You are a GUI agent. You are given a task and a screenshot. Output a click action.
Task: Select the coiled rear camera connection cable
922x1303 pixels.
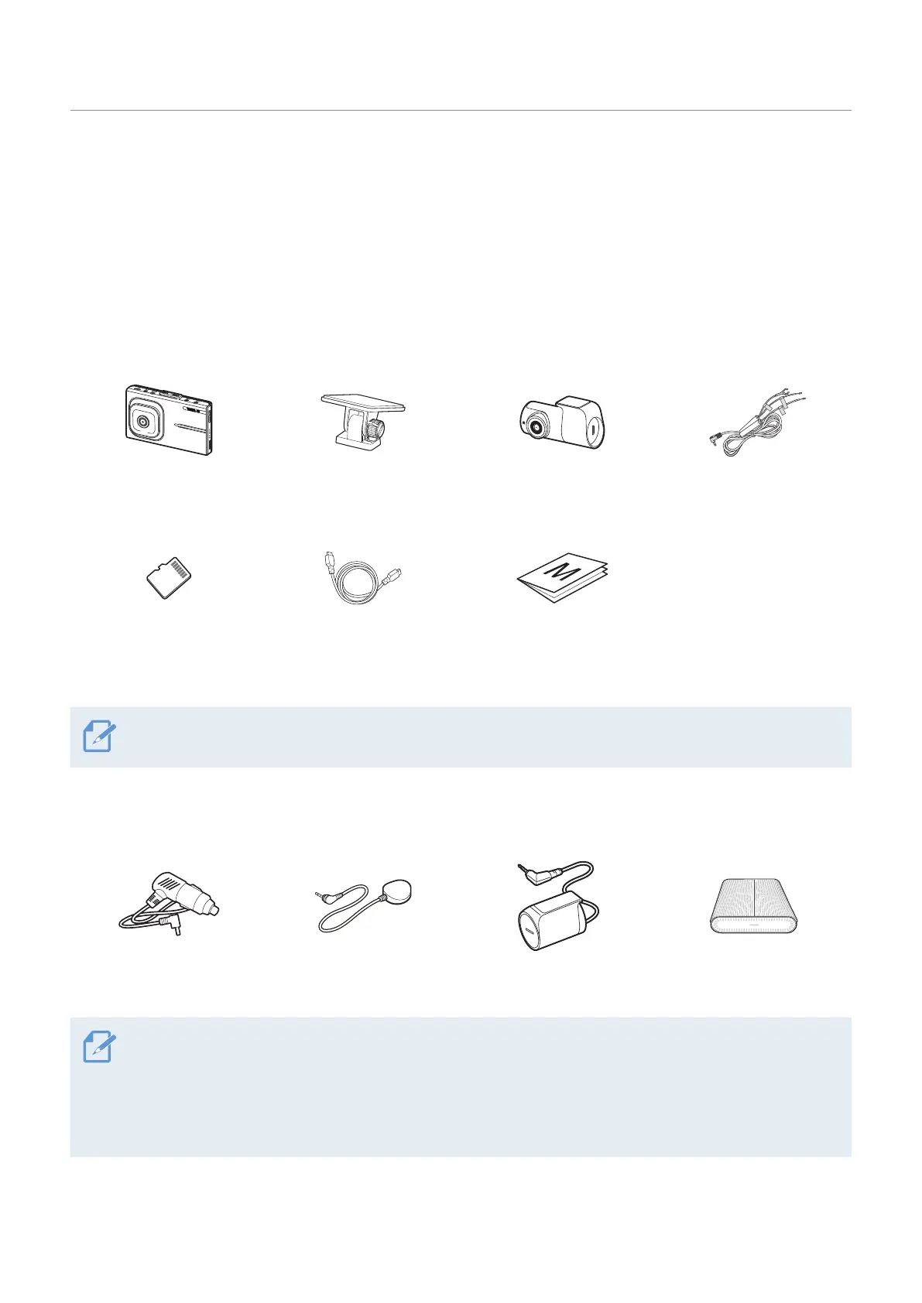point(361,578)
